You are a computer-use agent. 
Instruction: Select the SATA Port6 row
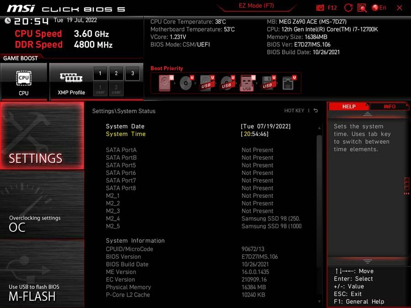tap(204, 172)
